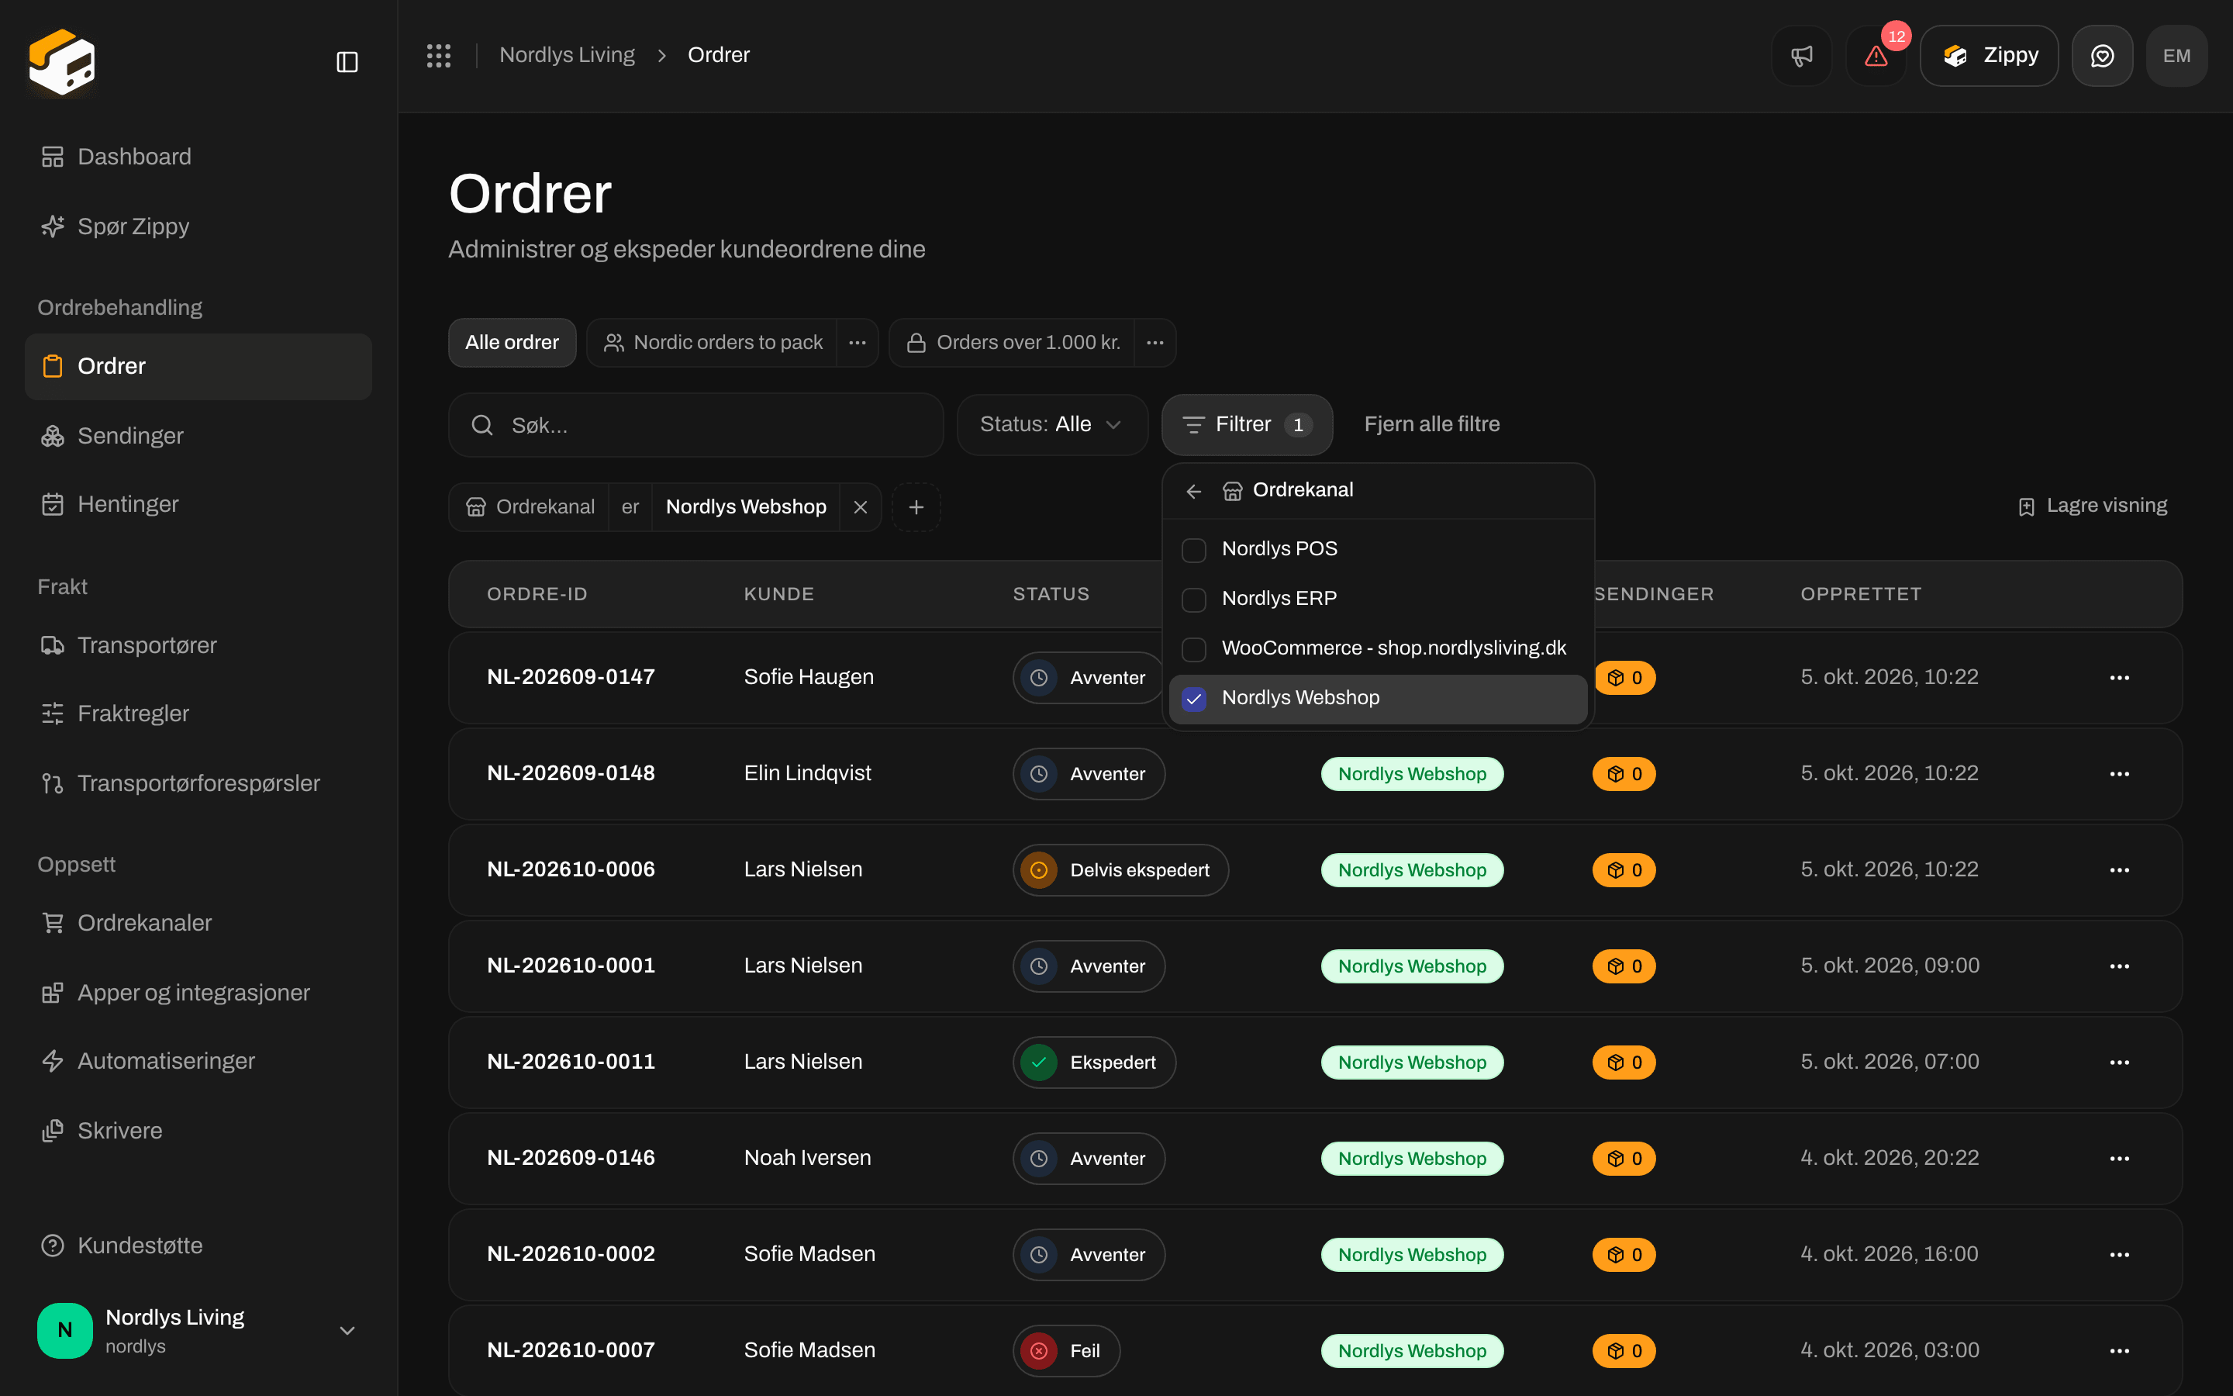
Task: Go back in Ordrekanal filter menu
Action: 1194,491
